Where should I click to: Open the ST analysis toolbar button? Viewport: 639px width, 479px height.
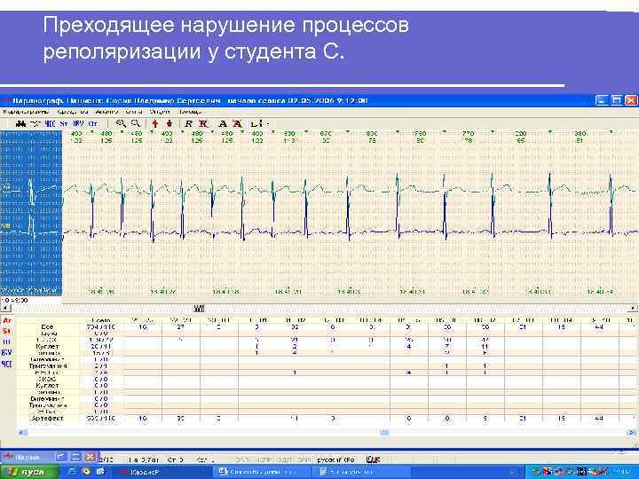(64, 123)
